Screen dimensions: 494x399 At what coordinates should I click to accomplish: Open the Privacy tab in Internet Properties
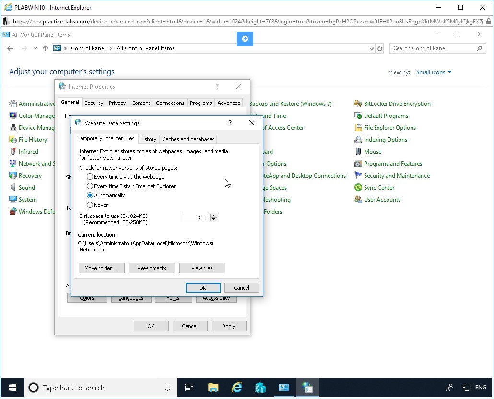(x=117, y=103)
